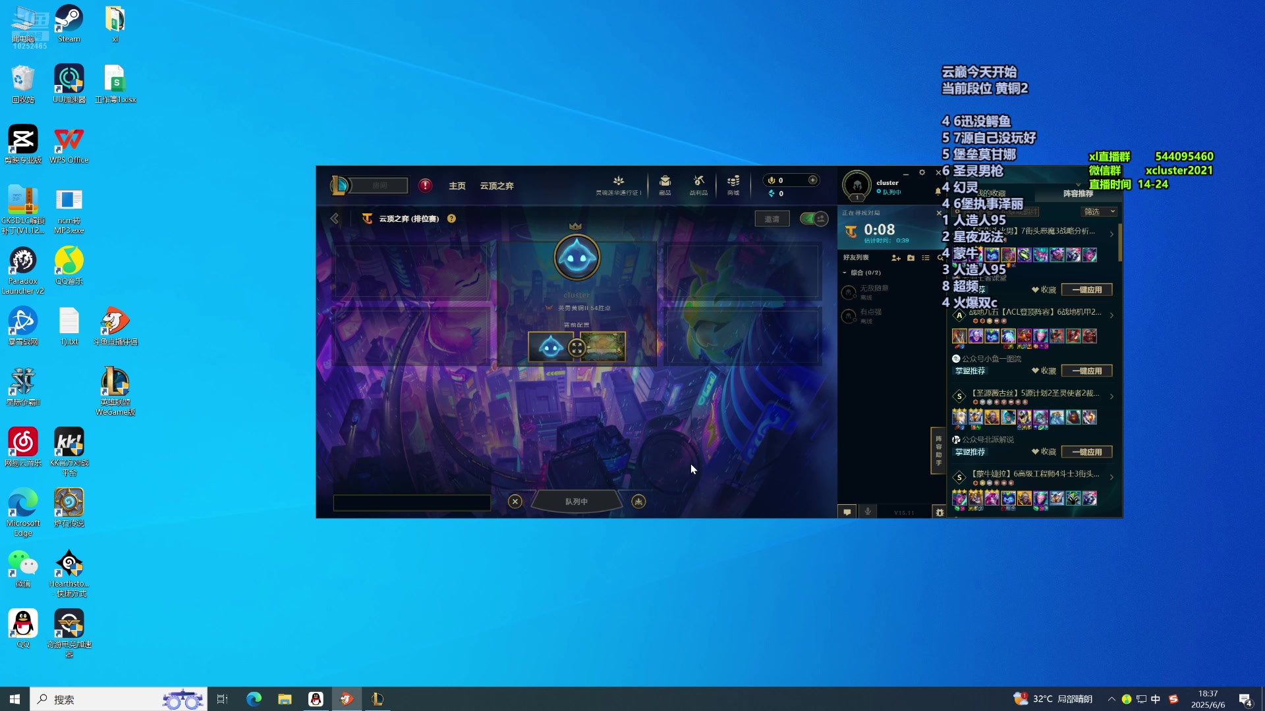Toggle the 阵容助手 side tab
The height and width of the screenshot is (711, 1265).
(x=938, y=450)
